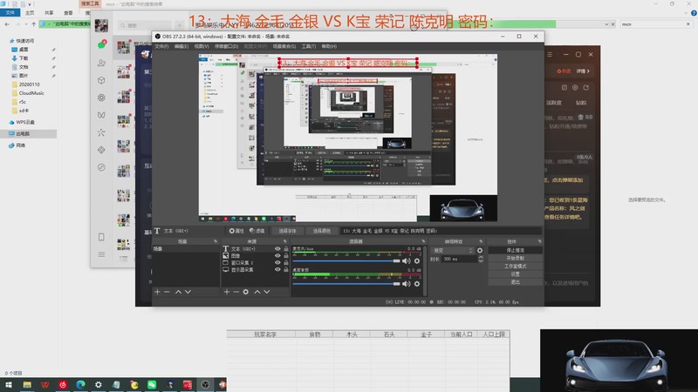Open WeChat Channels butterfly icon
The height and width of the screenshot is (392, 698).
pyautogui.click(x=101, y=115)
